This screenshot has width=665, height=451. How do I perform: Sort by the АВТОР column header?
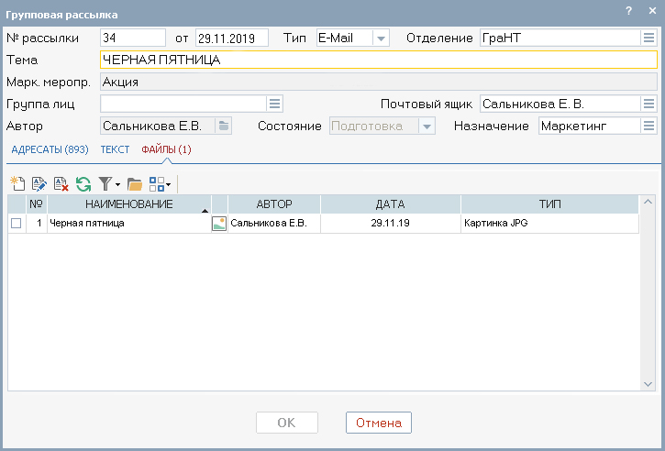(x=274, y=204)
